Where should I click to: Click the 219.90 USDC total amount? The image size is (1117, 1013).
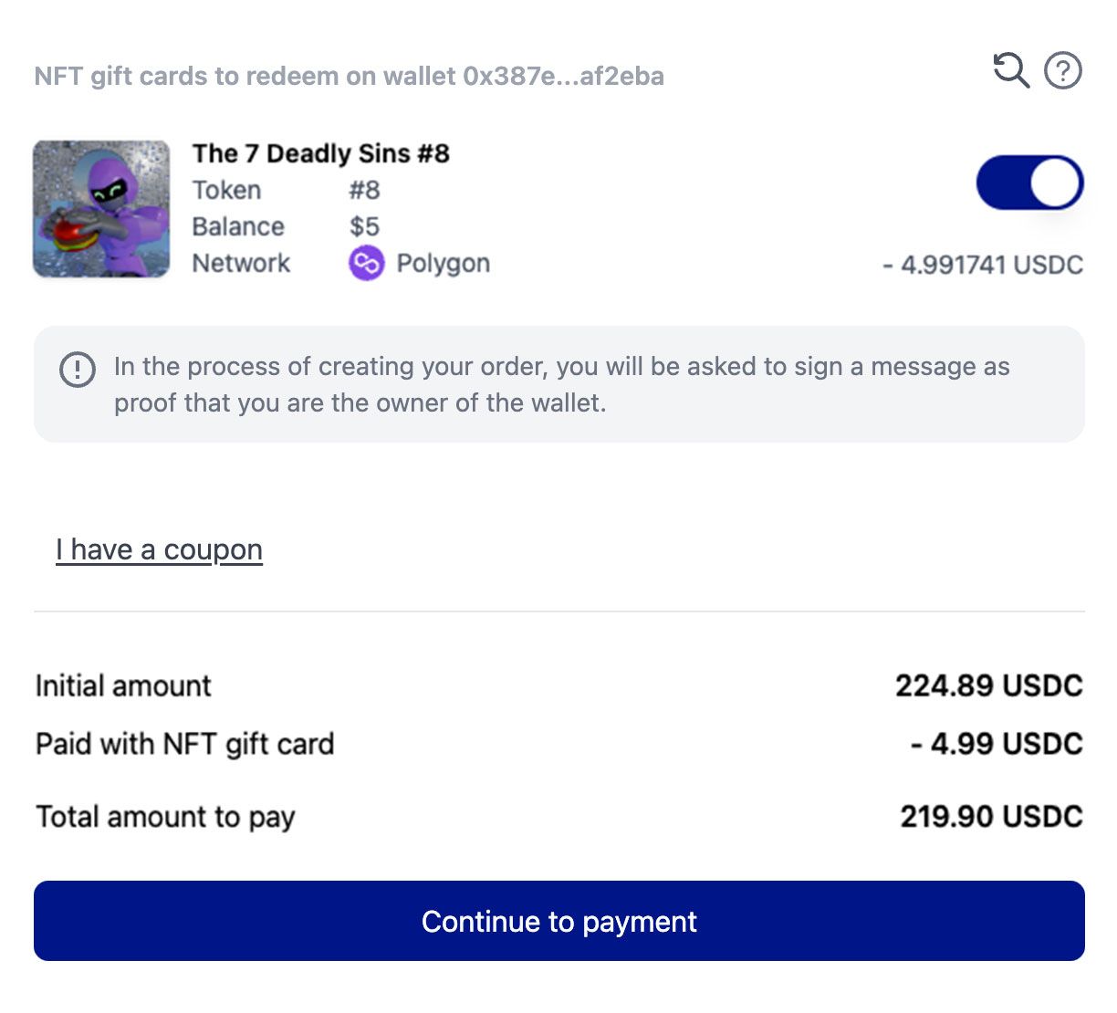pos(991,816)
